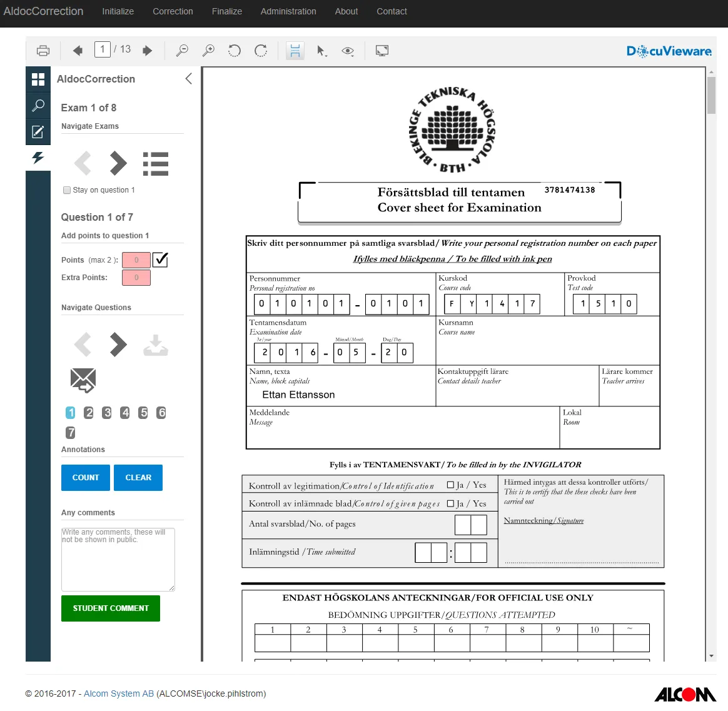Viewport: 728px width, 711px height.
Task: Open the mouse pointer mode tool
Action: pyautogui.click(x=321, y=51)
